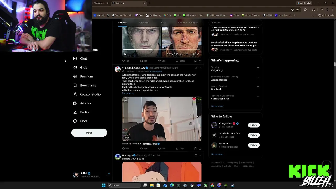
Task: Reply to the post with 108 comments
Action: pos(125,61)
